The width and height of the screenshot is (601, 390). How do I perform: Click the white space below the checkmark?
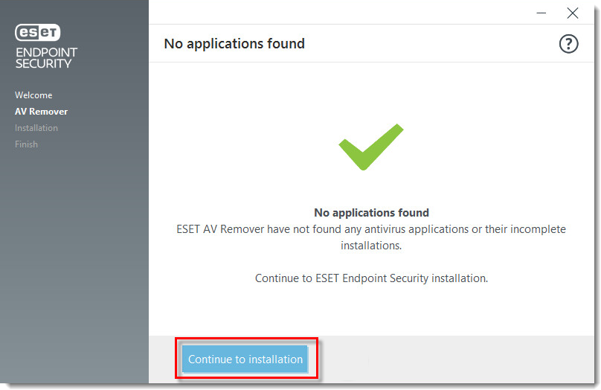pyautogui.click(x=371, y=188)
